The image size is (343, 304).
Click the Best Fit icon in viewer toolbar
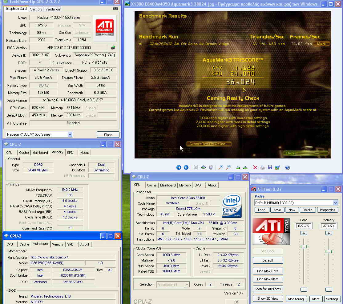(196, 167)
